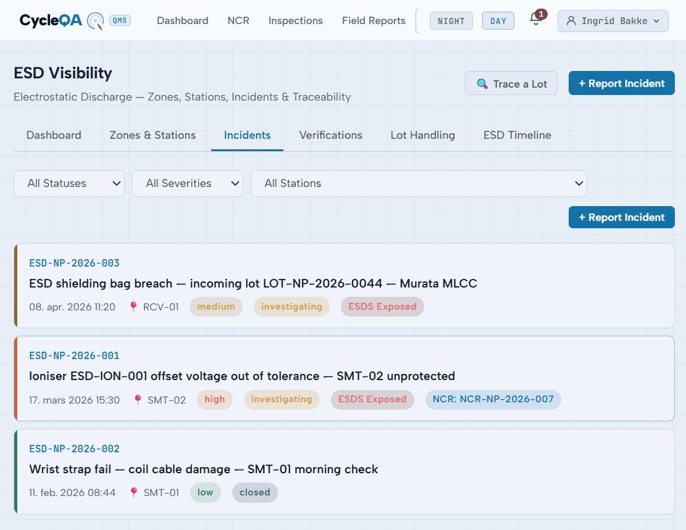Switch to NIGHT theme
The image size is (686, 530).
coord(451,21)
